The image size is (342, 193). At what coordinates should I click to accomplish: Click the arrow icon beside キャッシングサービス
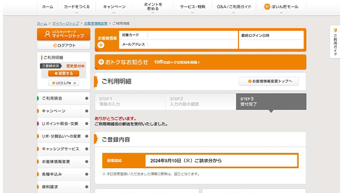click(x=87, y=149)
